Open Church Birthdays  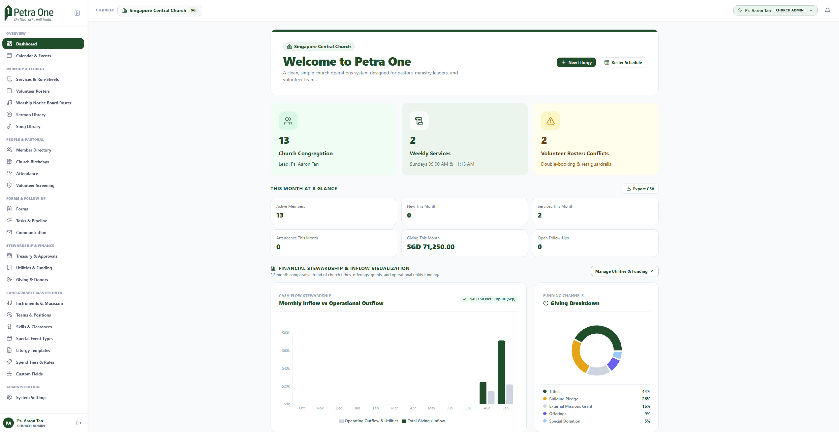pyautogui.click(x=43, y=162)
